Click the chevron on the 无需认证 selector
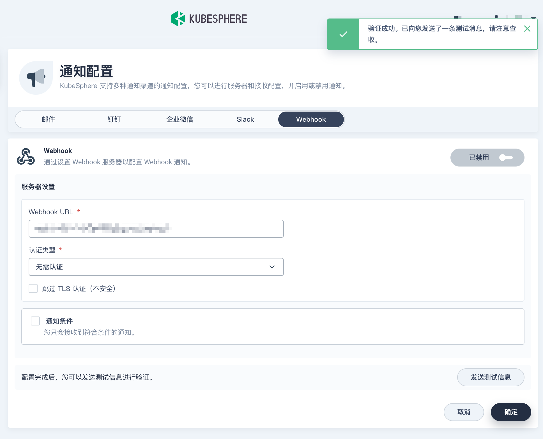Viewport: 543px width, 439px height. pyautogui.click(x=271, y=267)
